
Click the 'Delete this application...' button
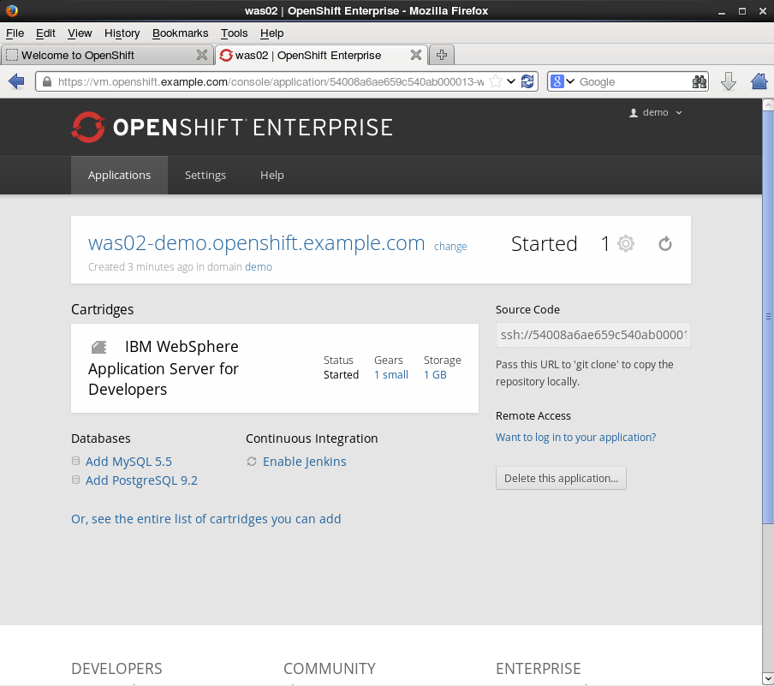561,478
